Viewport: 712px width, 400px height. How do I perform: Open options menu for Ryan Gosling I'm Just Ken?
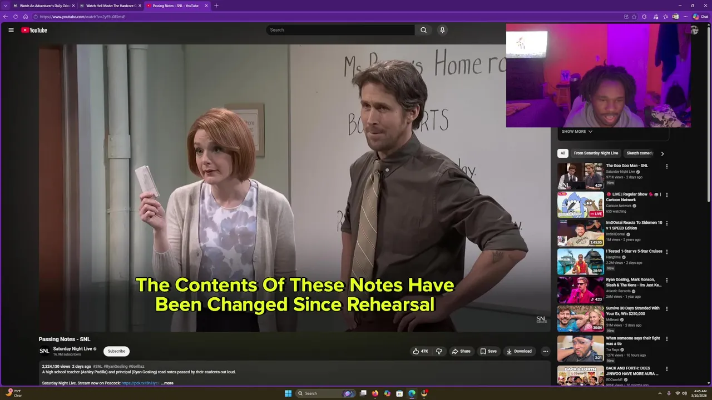tap(666, 281)
